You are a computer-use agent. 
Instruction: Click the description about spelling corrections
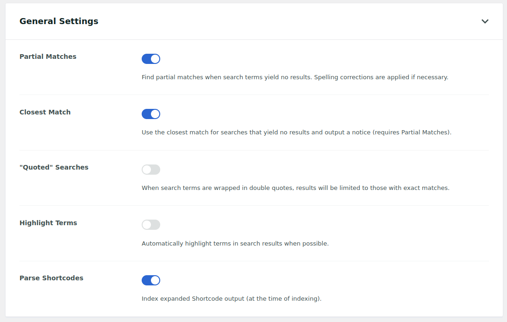(x=294, y=77)
